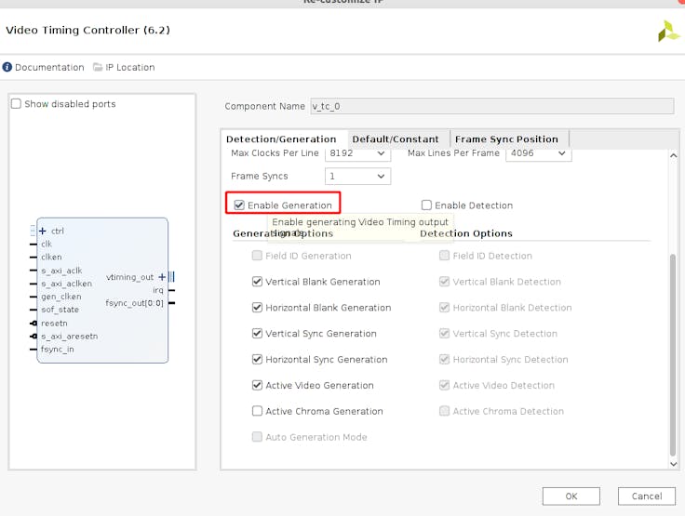685x516 pixels.
Task: Click the IP Location folder icon
Action: pos(97,67)
